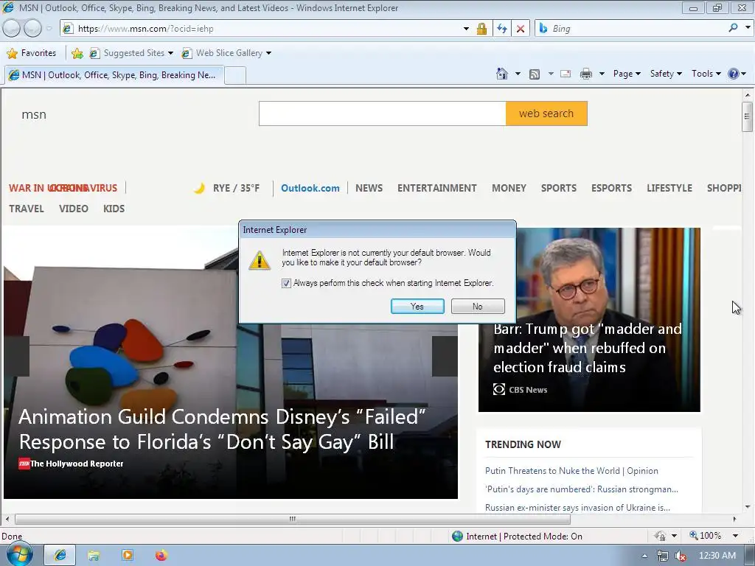
Task: Click Yes in default browser dialog
Action: (417, 306)
